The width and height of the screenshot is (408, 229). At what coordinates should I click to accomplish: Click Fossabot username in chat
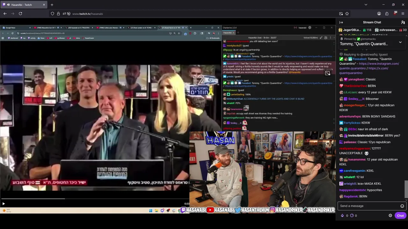click(359, 59)
